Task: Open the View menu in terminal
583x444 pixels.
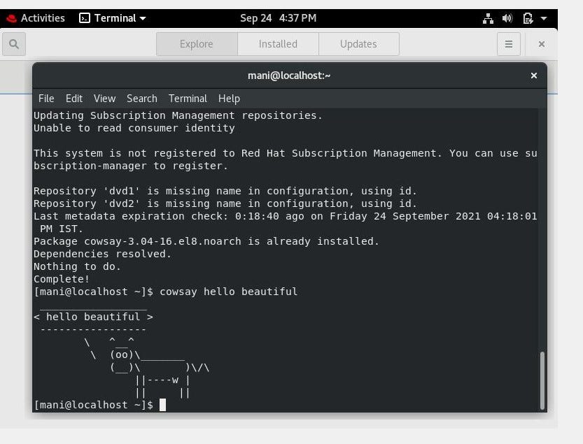Action: coord(104,99)
